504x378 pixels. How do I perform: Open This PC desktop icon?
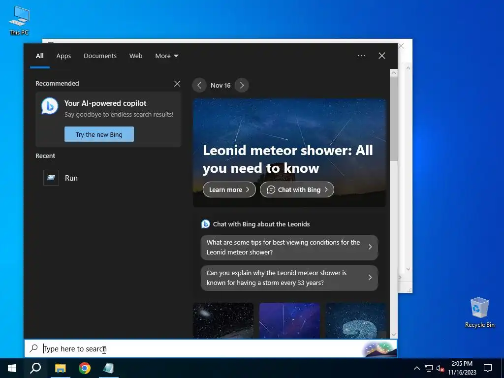coord(19,20)
